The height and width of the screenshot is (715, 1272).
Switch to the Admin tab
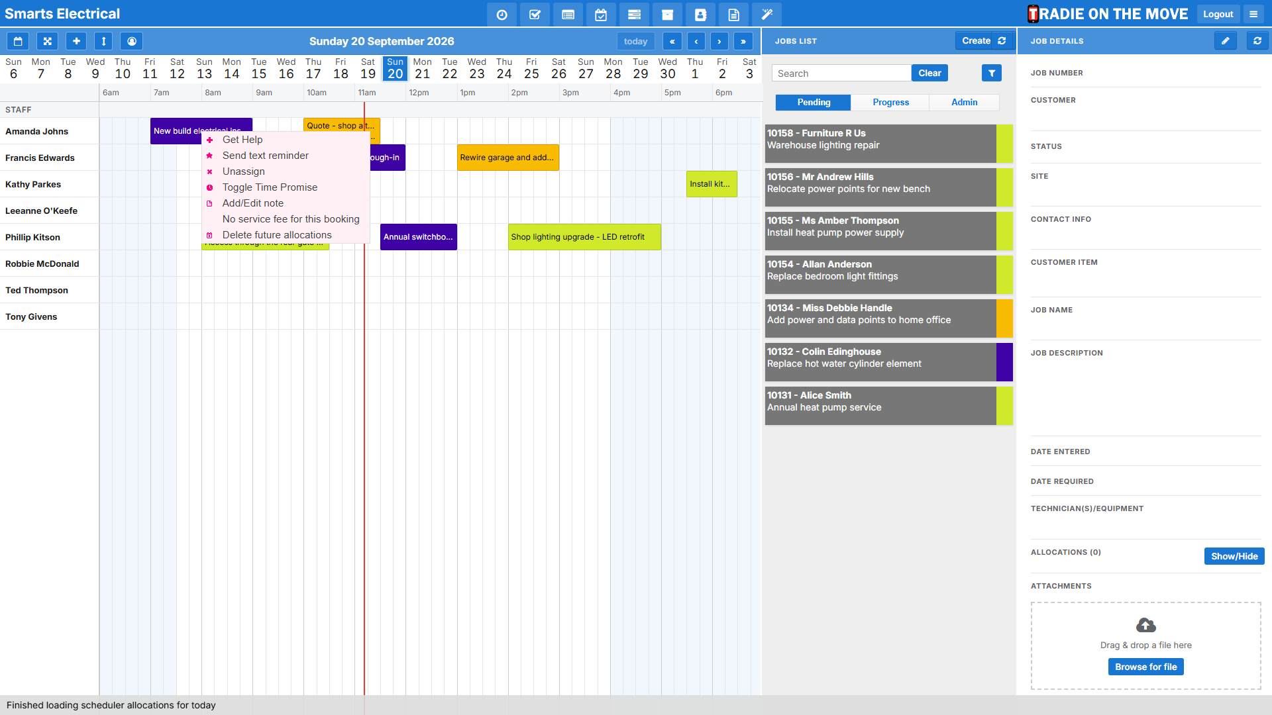pos(964,102)
